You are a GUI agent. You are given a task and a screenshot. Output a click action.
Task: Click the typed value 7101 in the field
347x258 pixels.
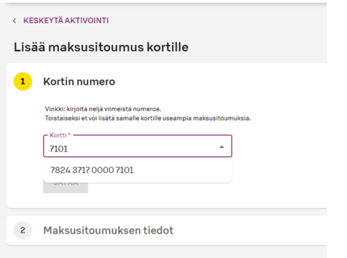coord(59,149)
